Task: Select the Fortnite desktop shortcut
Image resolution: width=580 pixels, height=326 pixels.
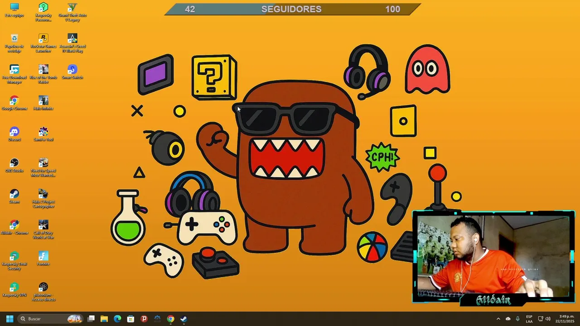Action: (x=43, y=259)
